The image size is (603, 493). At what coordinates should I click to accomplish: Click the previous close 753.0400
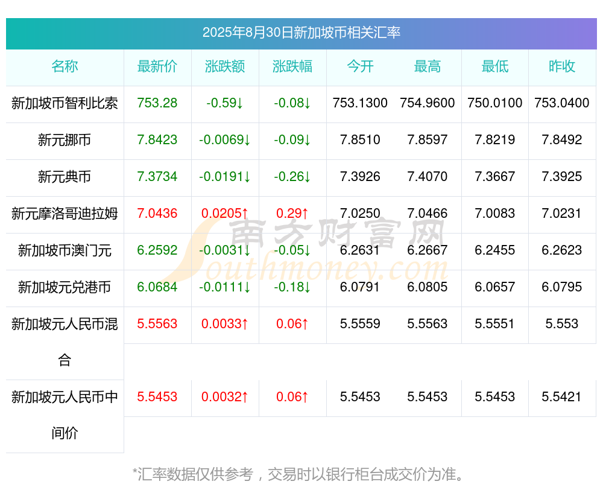562,103
